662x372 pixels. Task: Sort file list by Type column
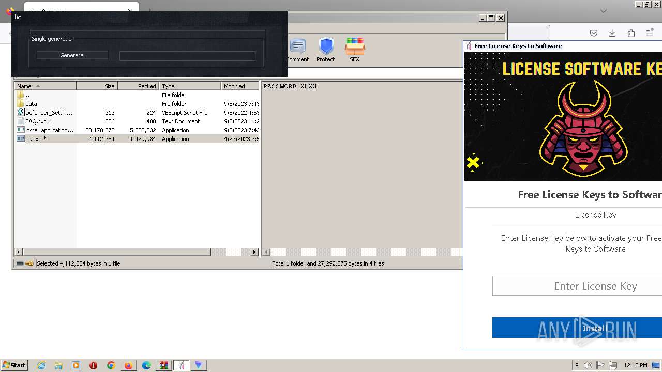(190, 86)
